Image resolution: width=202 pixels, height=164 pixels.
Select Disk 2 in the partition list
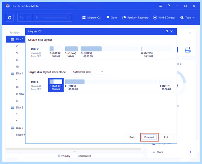17,108
